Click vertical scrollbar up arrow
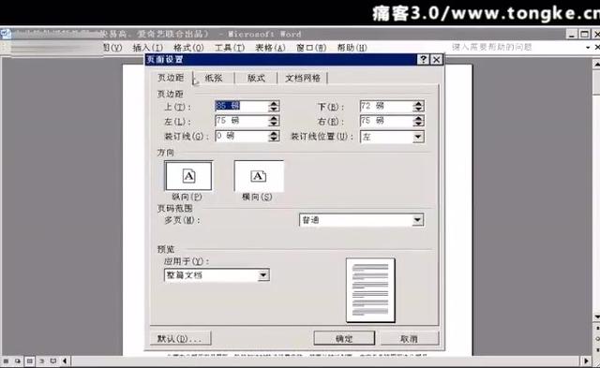Image resolution: width=600 pixels, height=368 pixels. [x=596, y=65]
